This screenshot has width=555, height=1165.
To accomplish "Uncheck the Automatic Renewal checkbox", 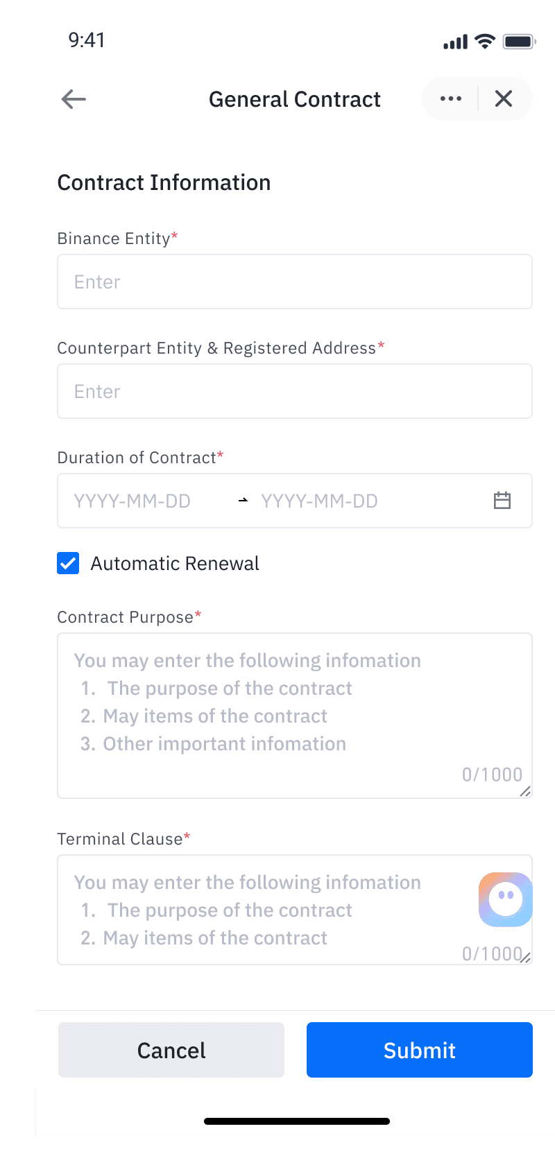I will (x=68, y=563).
